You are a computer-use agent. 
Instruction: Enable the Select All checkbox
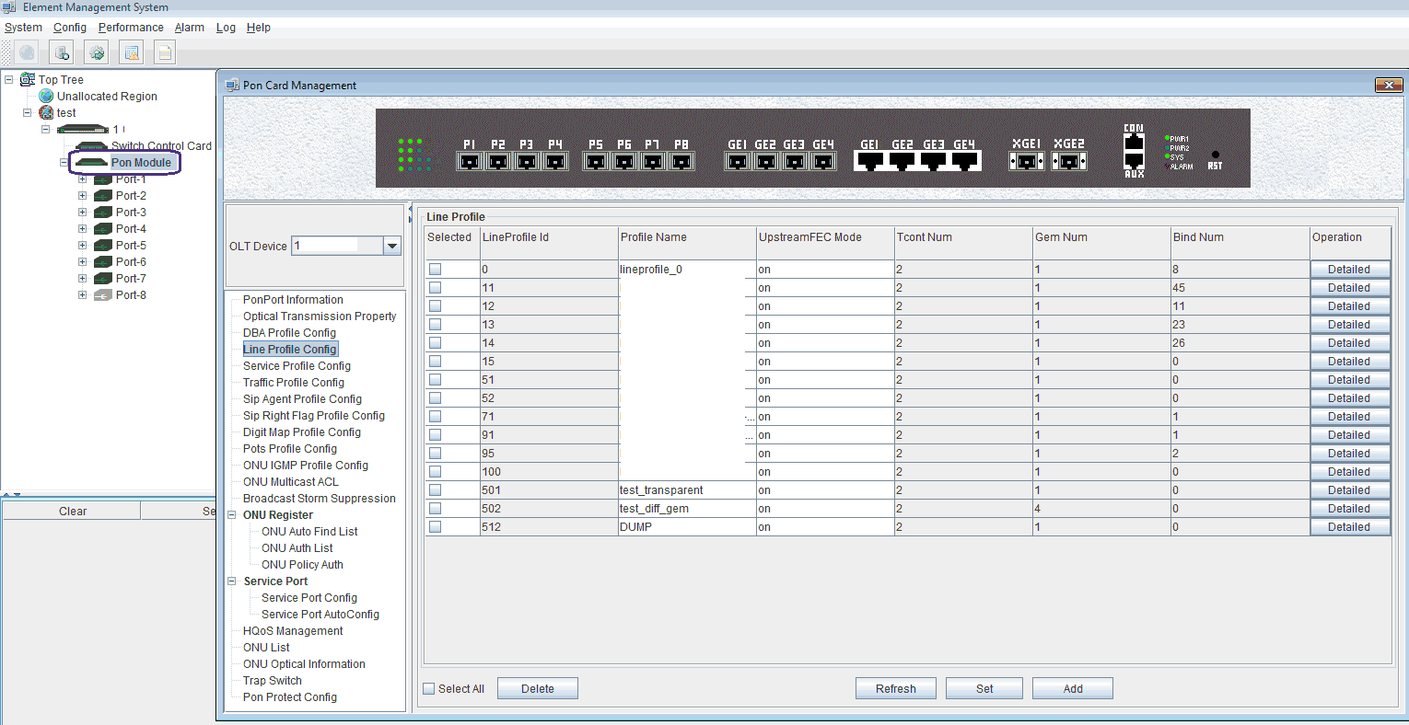click(x=429, y=689)
